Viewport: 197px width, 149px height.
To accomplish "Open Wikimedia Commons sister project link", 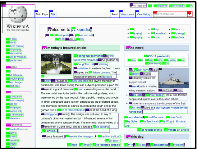I will tap(17, 129).
